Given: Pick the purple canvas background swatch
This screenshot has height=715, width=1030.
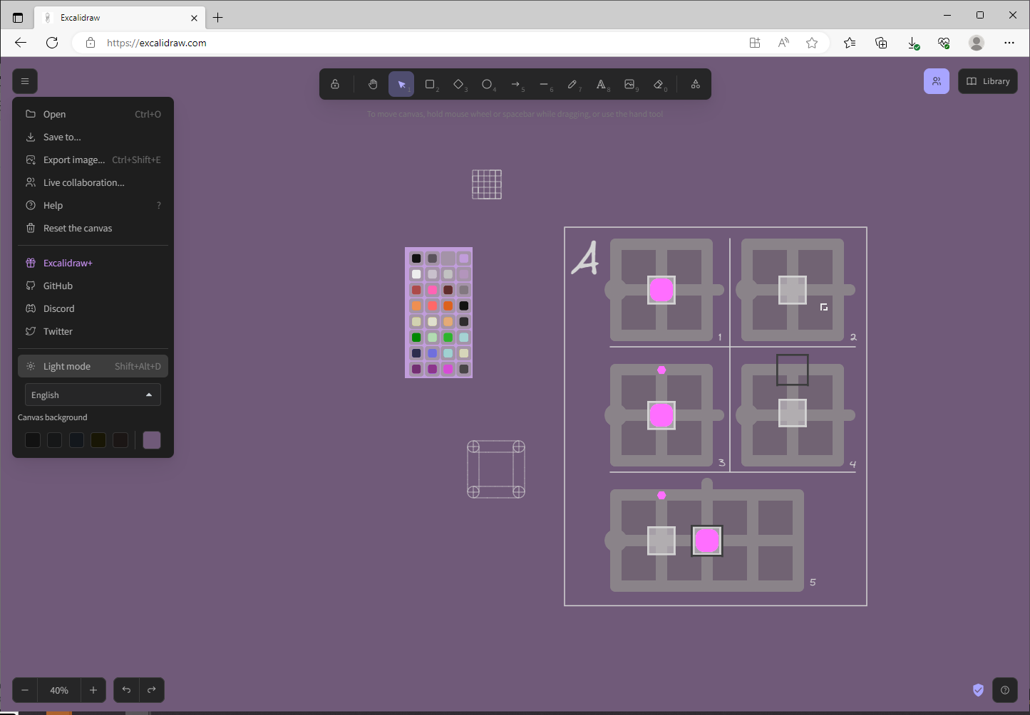Looking at the screenshot, I should [x=152, y=439].
